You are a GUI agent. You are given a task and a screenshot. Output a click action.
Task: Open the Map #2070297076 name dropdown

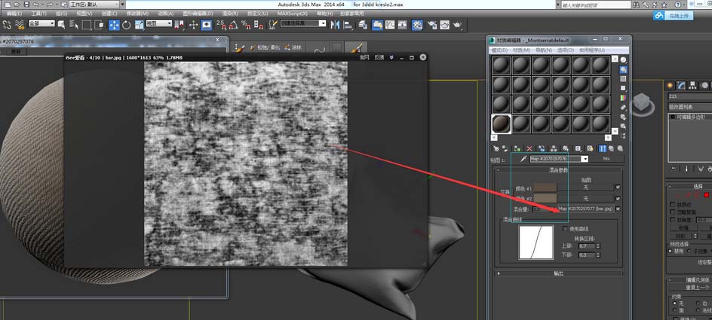tap(585, 159)
